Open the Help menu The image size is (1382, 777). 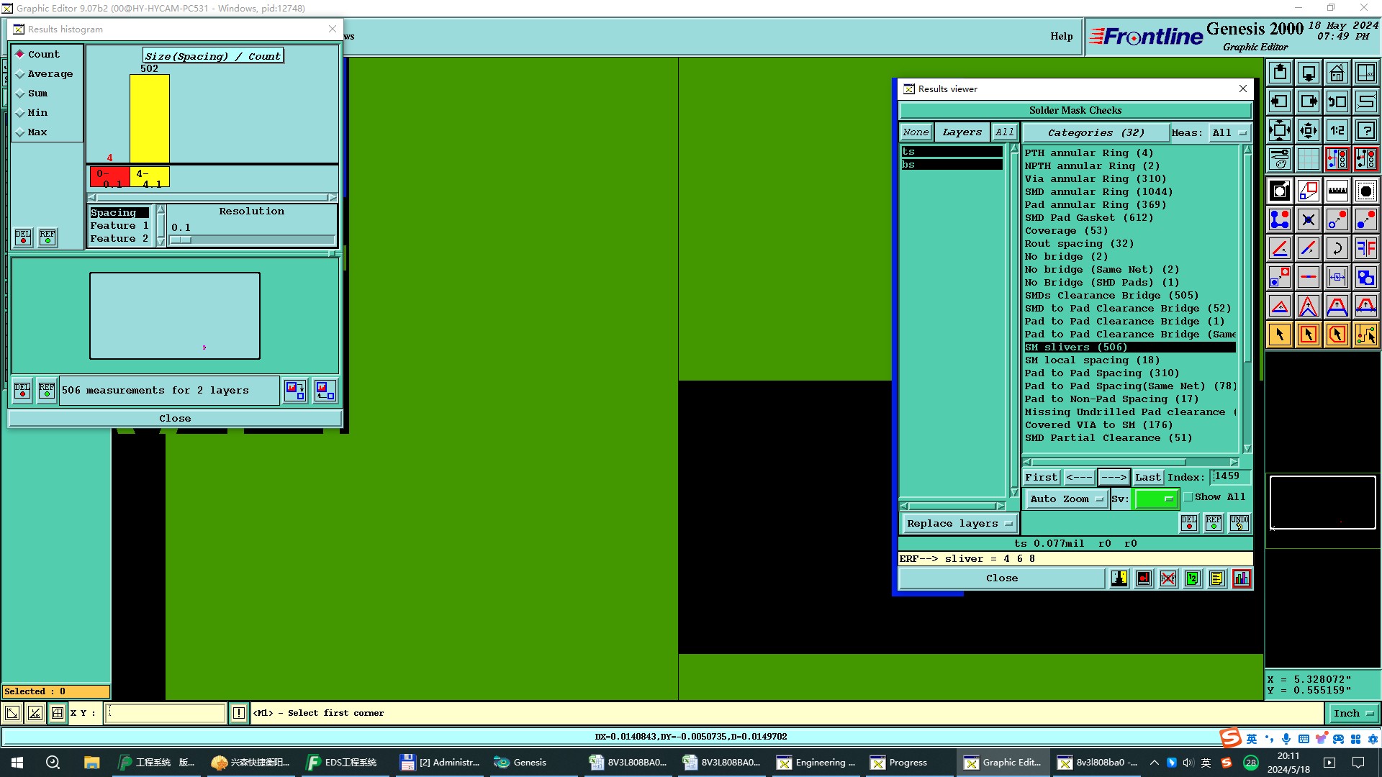pyautogui.click(x=1061, y=37)
